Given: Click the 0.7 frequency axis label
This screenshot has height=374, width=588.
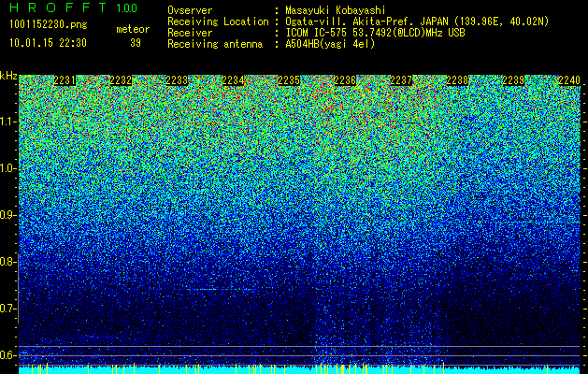Looking at the screenshot, I should click(x=7, y=309).
